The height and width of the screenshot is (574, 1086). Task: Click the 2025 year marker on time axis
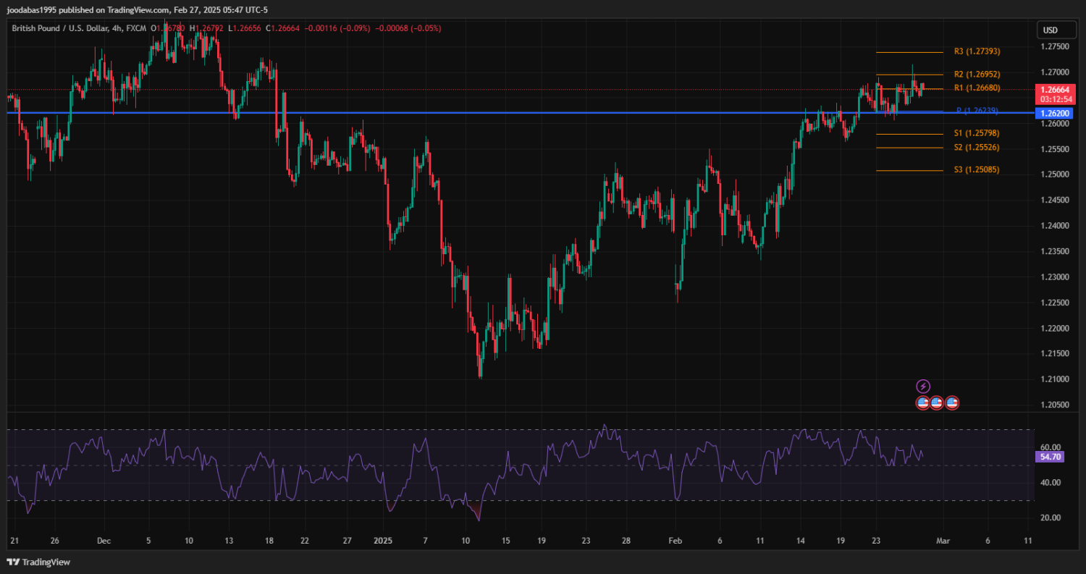(x=384, y=541)
